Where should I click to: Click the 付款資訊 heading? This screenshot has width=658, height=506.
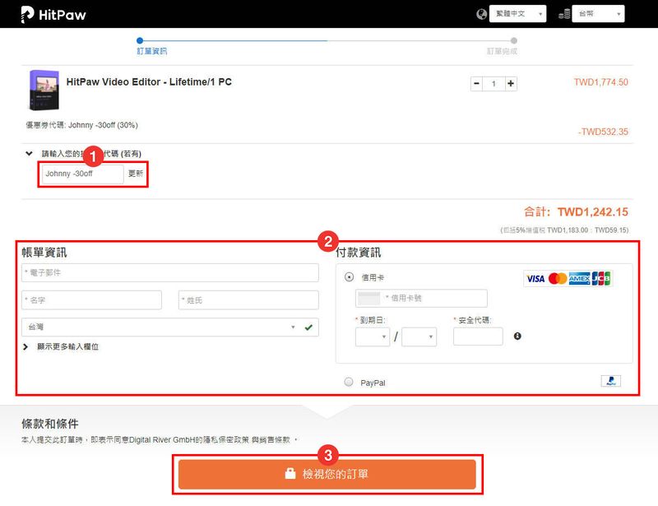359,253
